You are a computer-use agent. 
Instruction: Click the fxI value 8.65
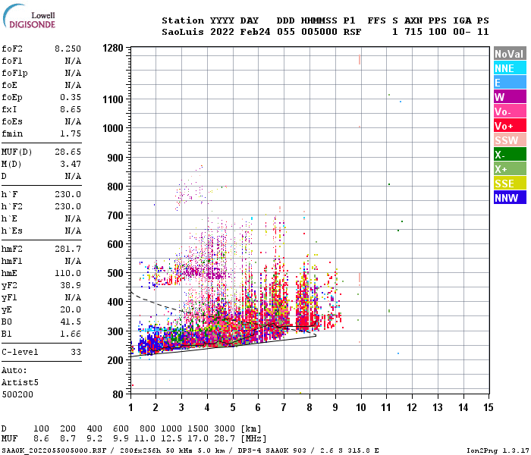(x=71, y=109)
